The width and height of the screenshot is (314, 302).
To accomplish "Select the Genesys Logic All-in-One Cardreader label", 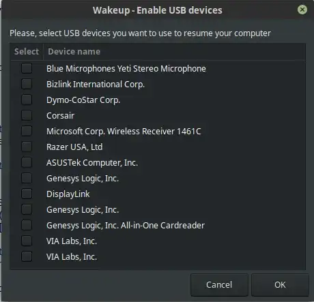I will coord(126,226).
